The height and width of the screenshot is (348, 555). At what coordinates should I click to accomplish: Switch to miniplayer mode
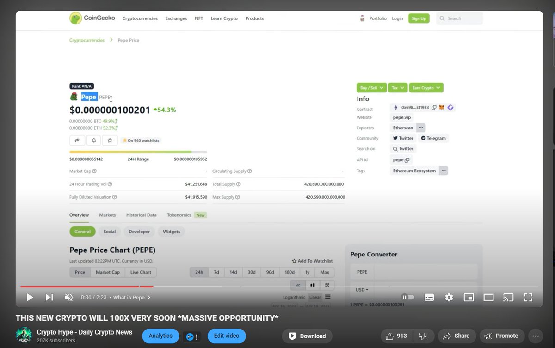pos(469,297)
